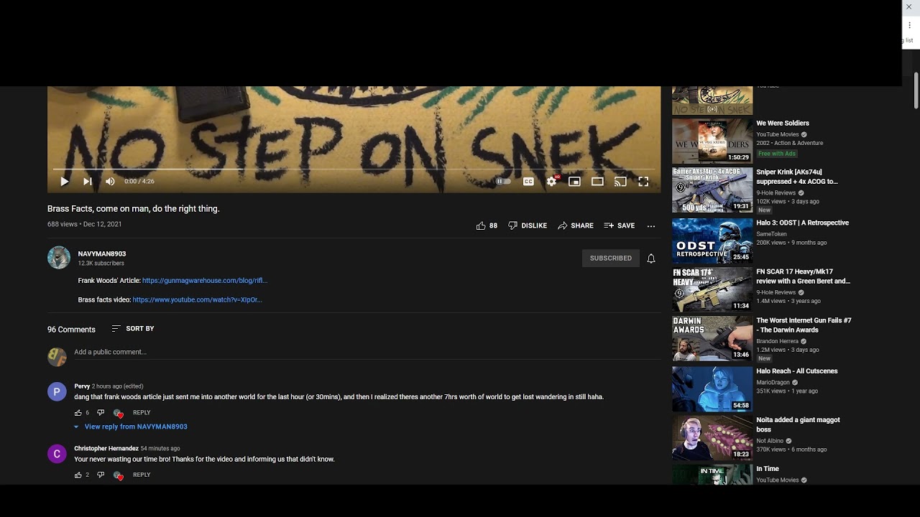Play the video with the play button
The height and width of the screenshot is (517, 920).
point(65,182)
